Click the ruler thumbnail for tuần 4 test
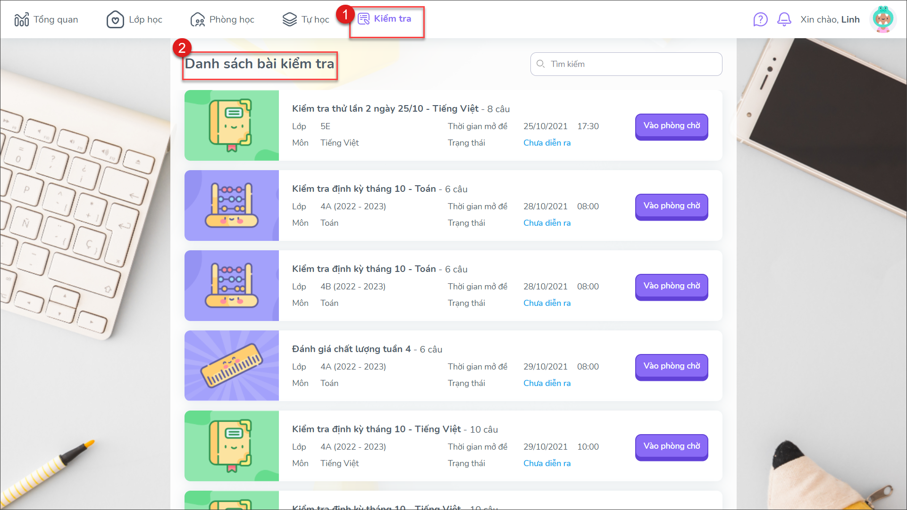The image size is (907, 510). tap(231, 366)
